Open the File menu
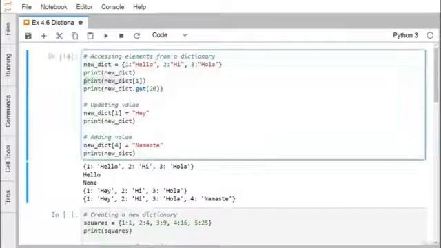Viewport: 441px width, 248px height. tap(26, 7)
